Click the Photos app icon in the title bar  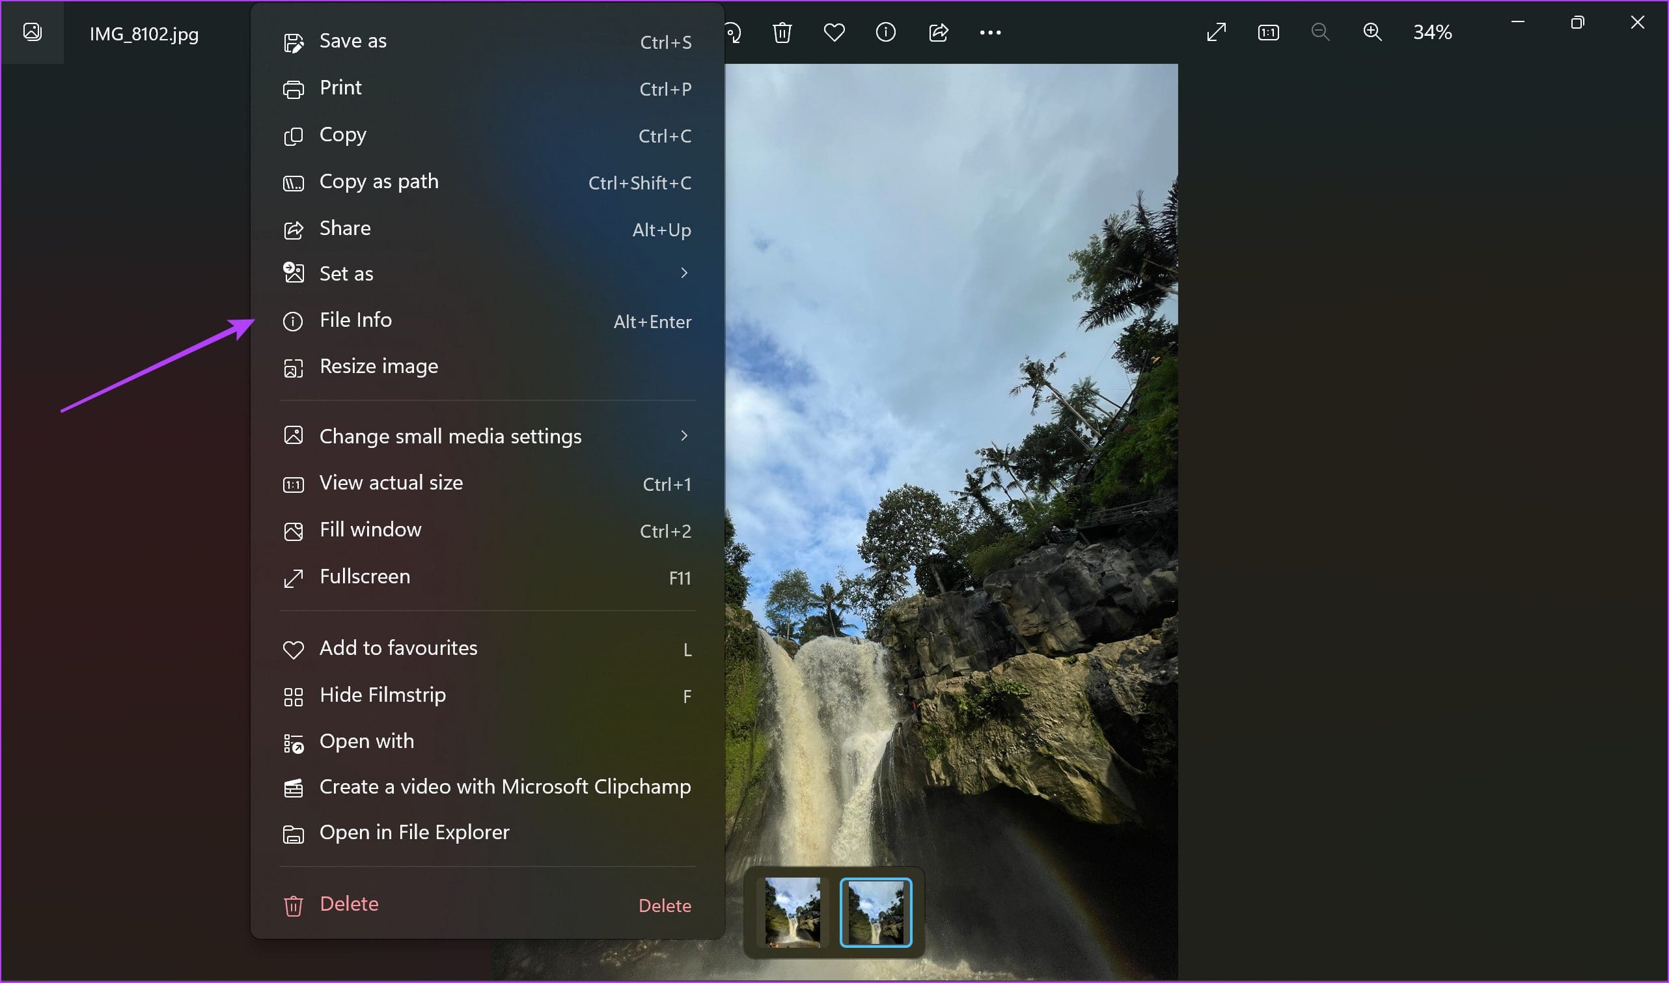[33, 32]
